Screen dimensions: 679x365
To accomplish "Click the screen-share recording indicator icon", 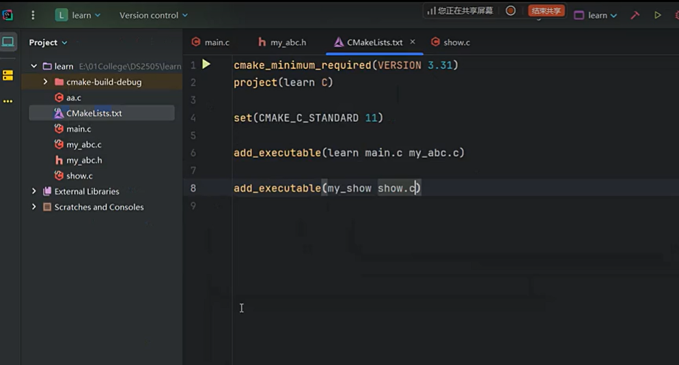I will 510,10.
